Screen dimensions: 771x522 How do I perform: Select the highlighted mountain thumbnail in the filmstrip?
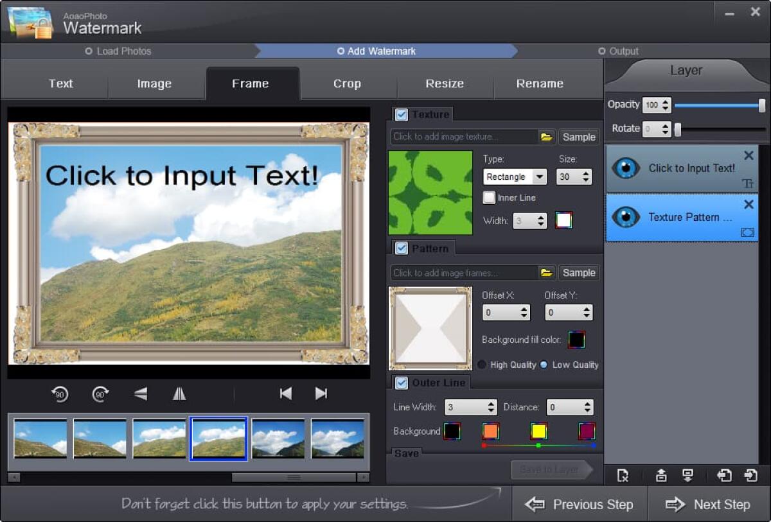(218, 439)
